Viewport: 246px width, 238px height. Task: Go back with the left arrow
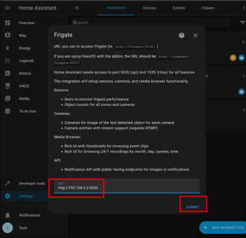pos(78,8)
